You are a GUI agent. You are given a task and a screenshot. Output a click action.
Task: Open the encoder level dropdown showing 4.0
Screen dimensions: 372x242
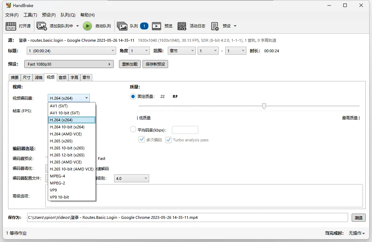[132, 178]
